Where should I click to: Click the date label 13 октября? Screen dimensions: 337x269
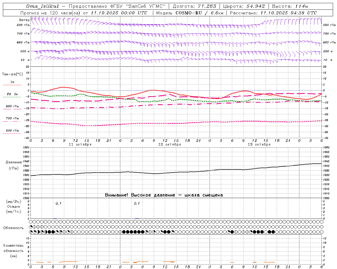point(259,144)
